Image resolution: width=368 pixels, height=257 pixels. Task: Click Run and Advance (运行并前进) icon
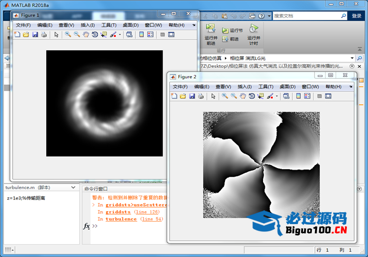pos(211,29)
